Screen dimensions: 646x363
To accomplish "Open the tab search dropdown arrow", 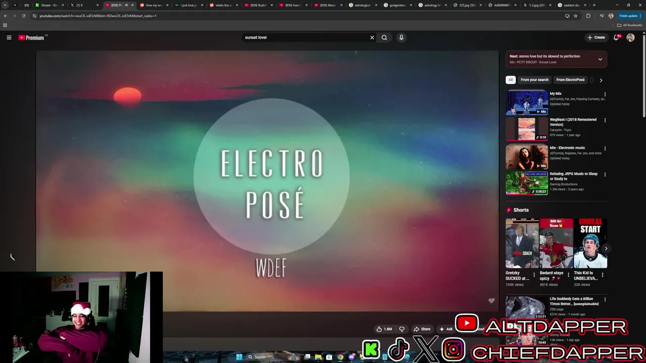I will [5, 5].
